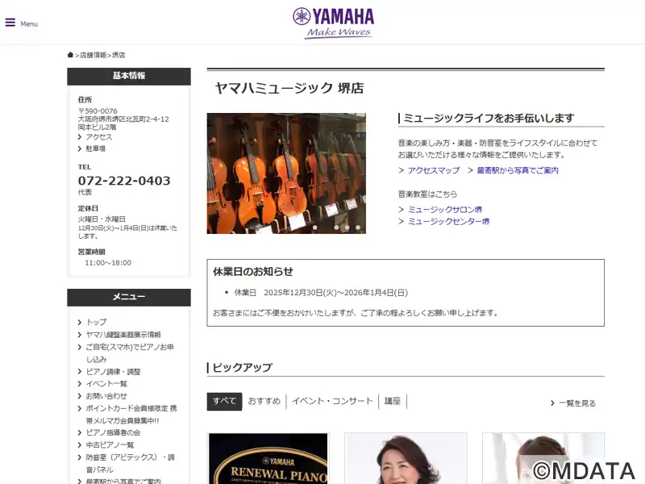
Task: Open ミュージックセンター堺 link
Action: click(448, 221)
